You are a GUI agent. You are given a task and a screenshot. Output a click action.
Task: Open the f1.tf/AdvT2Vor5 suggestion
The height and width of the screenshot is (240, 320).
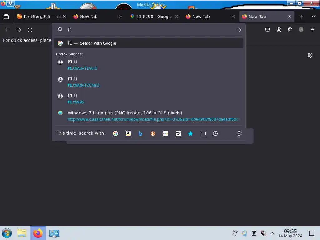coord(148,65)
